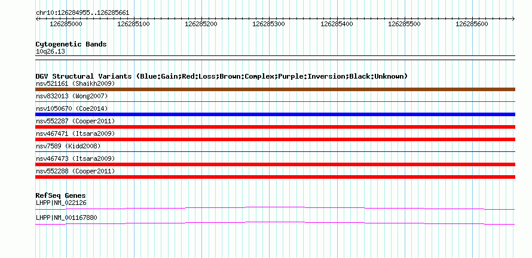Click the thin red nsv832013 loss line
Image resolution: width=532 pixels, height=258 pixels.
click(x=275, y=101)
